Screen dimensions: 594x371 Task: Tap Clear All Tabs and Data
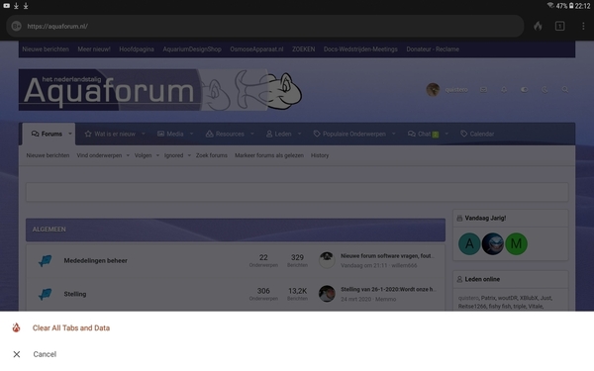pos(71,327)
